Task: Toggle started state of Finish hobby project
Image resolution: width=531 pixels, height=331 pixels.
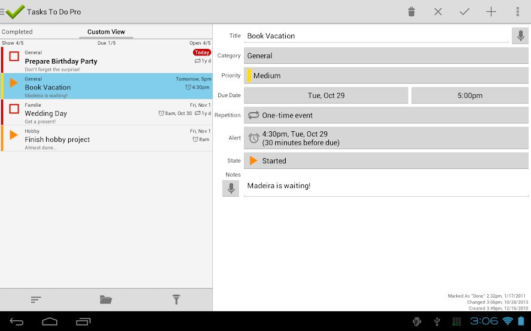Action: click(x=14, y=135)
